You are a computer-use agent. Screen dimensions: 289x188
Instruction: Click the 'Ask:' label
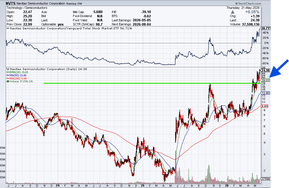coord(44,12)
